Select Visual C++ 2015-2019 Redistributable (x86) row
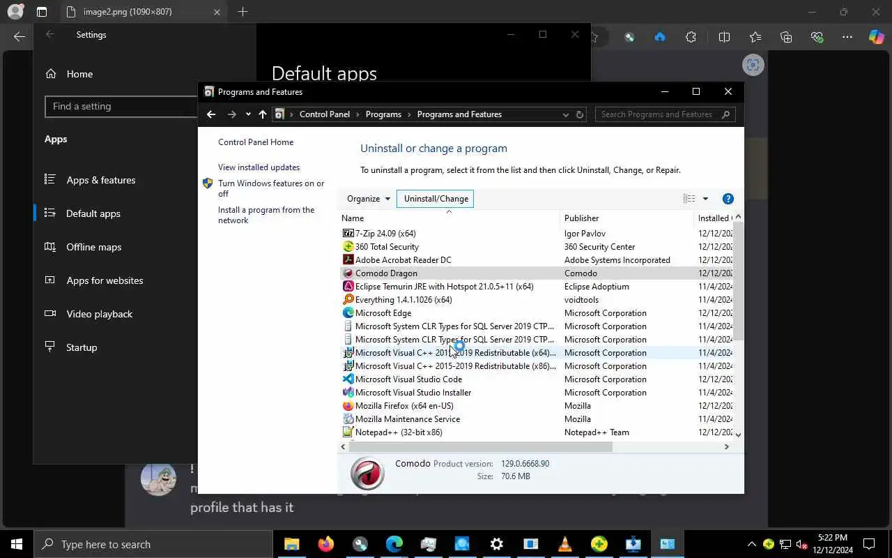Image resolution: width=892 pixels, height=558 pixels. tap(537, 366)
